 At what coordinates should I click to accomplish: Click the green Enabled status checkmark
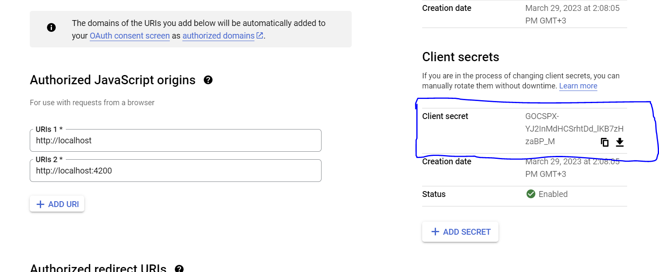pyautogui.click(x=531, y=194)
